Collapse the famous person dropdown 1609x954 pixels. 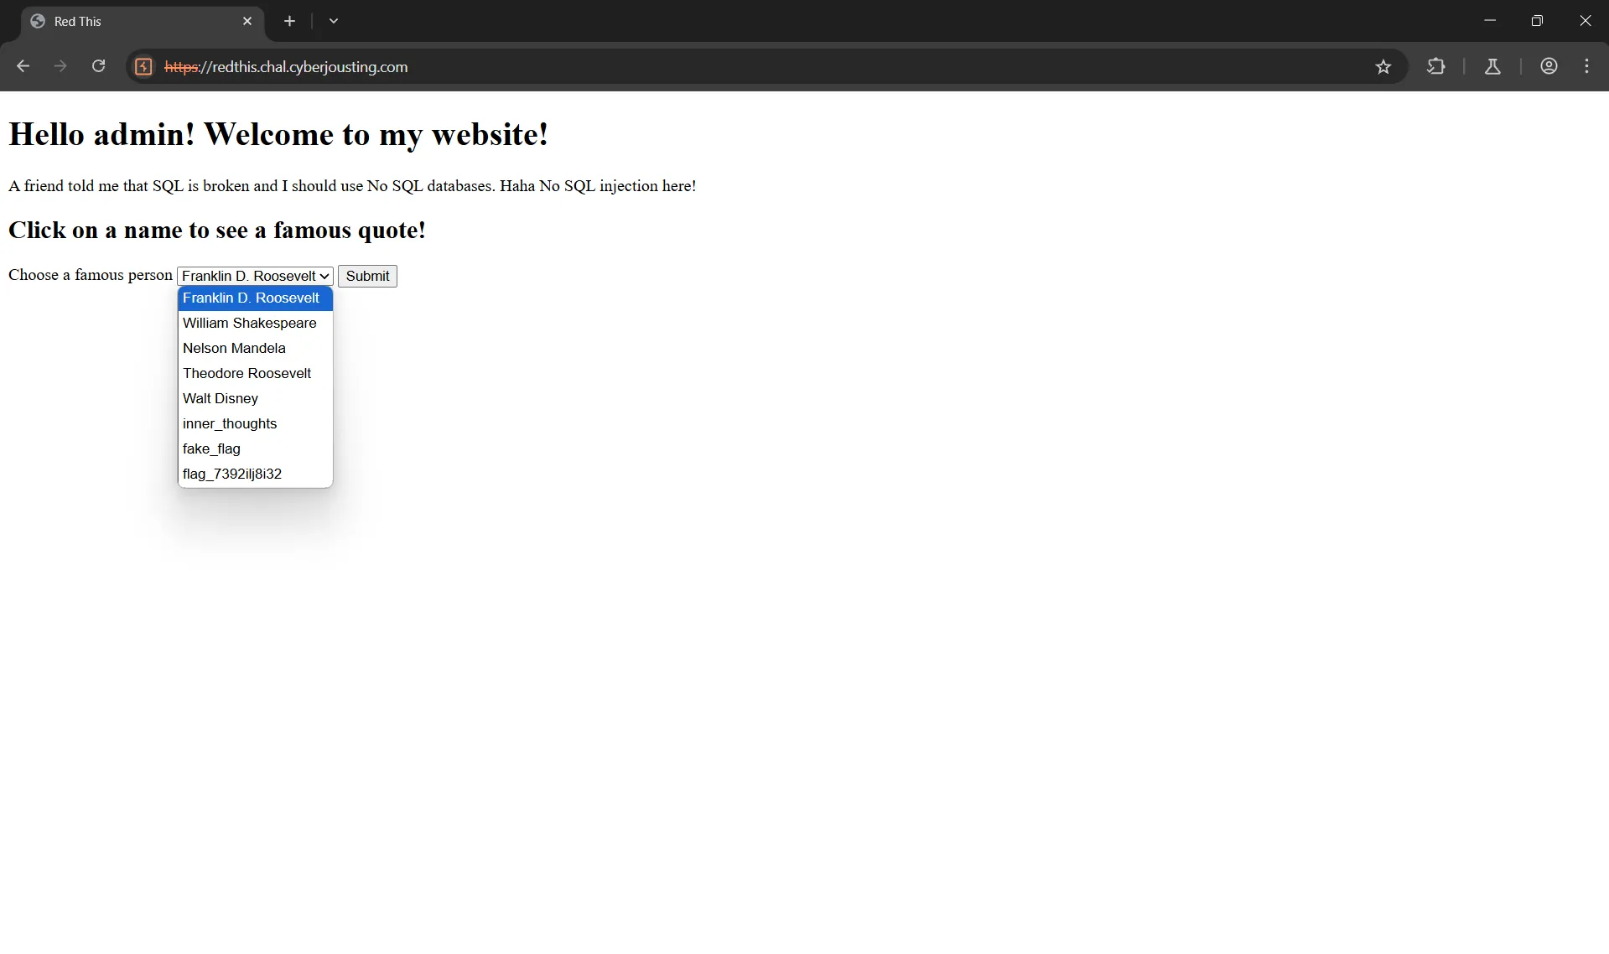[x=255, y=276]
